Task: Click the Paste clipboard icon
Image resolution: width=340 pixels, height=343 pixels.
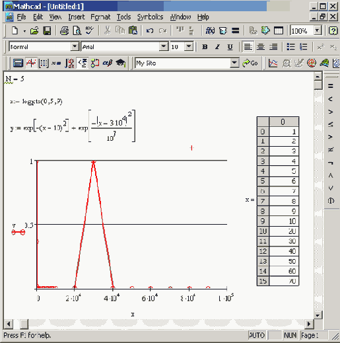Action: pos(133,30)
